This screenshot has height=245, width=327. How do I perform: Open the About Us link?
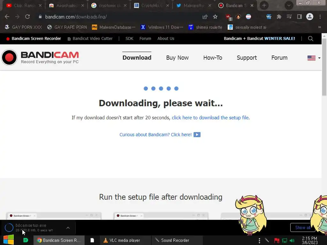click(x=166, y=39)
